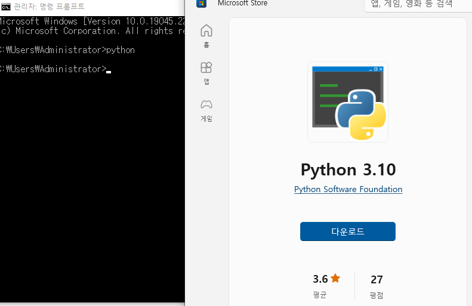Click the Python 3.10 app logo

[x=348, y=102]
